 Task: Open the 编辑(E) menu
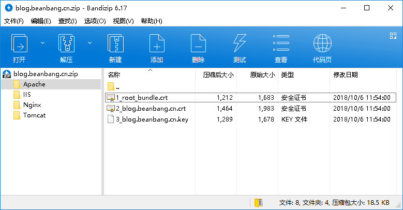41,21
